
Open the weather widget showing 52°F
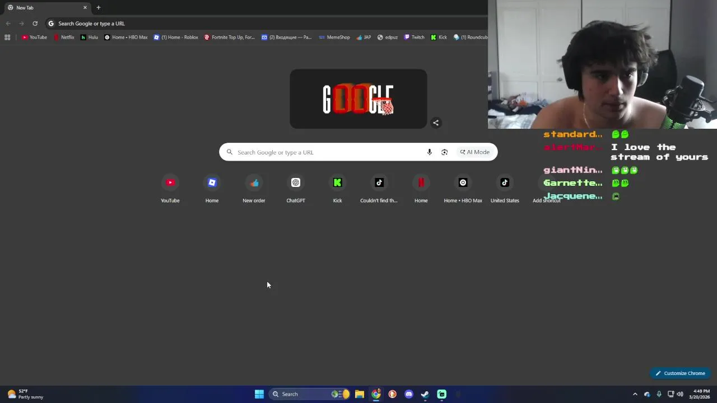pos(26,394)
